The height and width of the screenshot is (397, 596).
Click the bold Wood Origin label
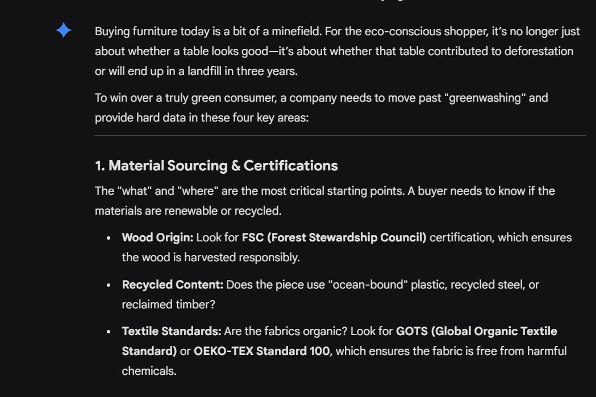(x=157, y=237)
